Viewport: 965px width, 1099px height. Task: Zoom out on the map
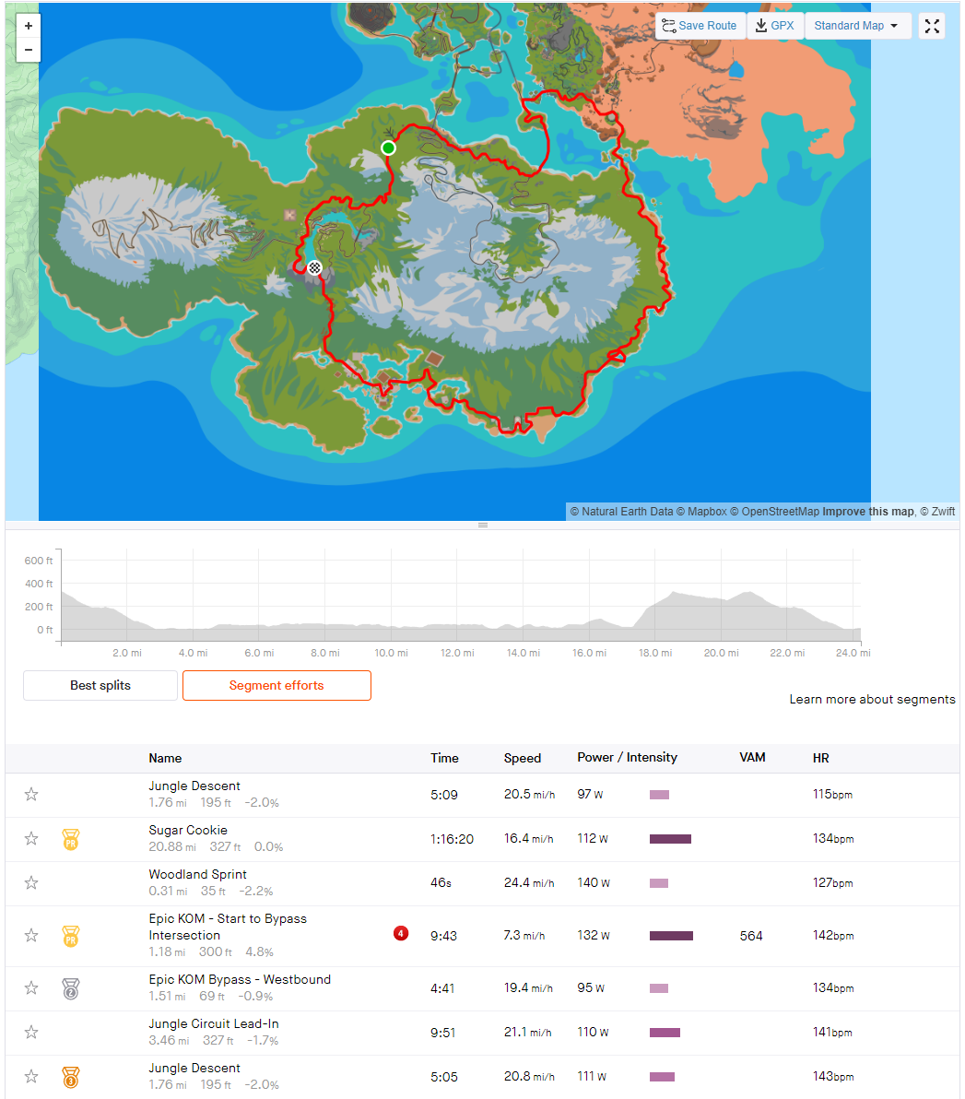[28, 50]
